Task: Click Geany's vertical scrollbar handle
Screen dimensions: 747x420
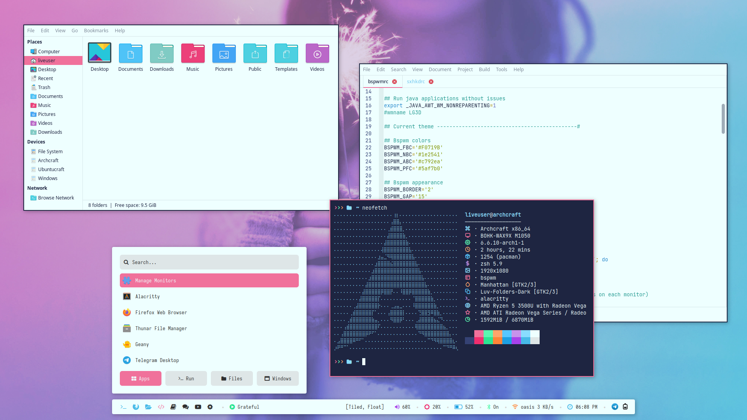Action: (723, 119)
